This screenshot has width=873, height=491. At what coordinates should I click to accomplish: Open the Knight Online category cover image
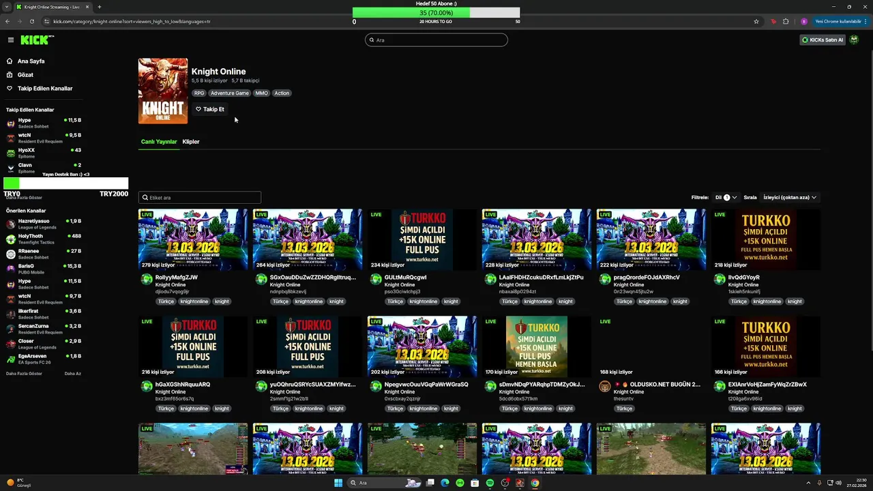pos(163,91)
